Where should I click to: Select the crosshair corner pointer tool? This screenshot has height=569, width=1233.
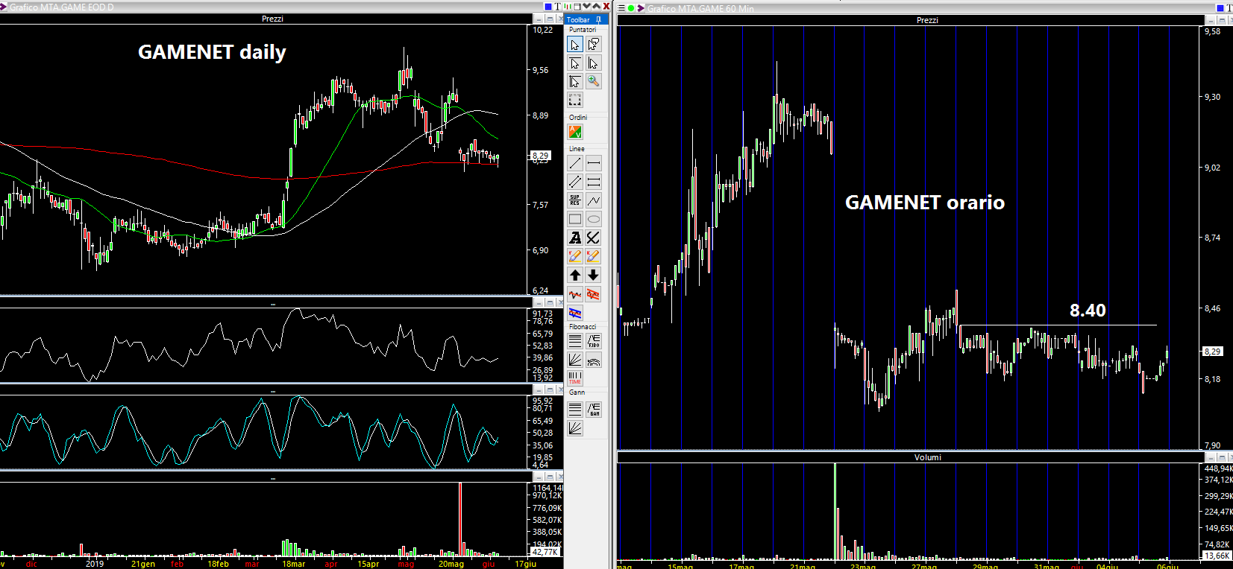575,81
